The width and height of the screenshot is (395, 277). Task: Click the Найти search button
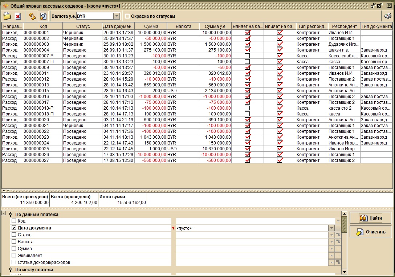370,218
